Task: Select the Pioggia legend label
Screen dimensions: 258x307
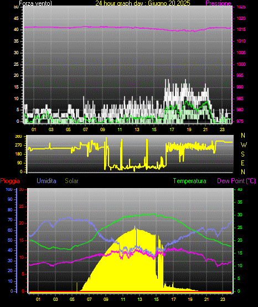Action: pyautogui.click(x=10, y=181)
